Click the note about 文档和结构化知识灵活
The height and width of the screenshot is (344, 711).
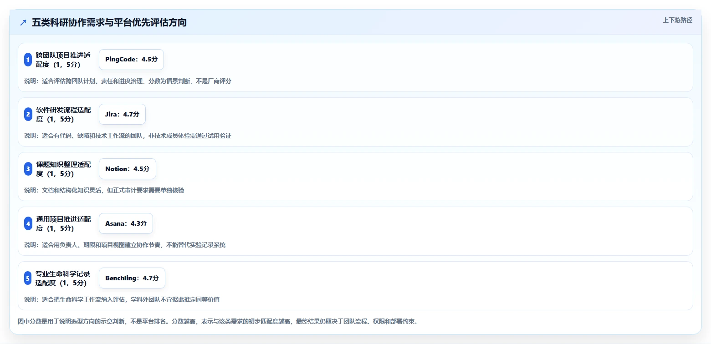(104, 190)
